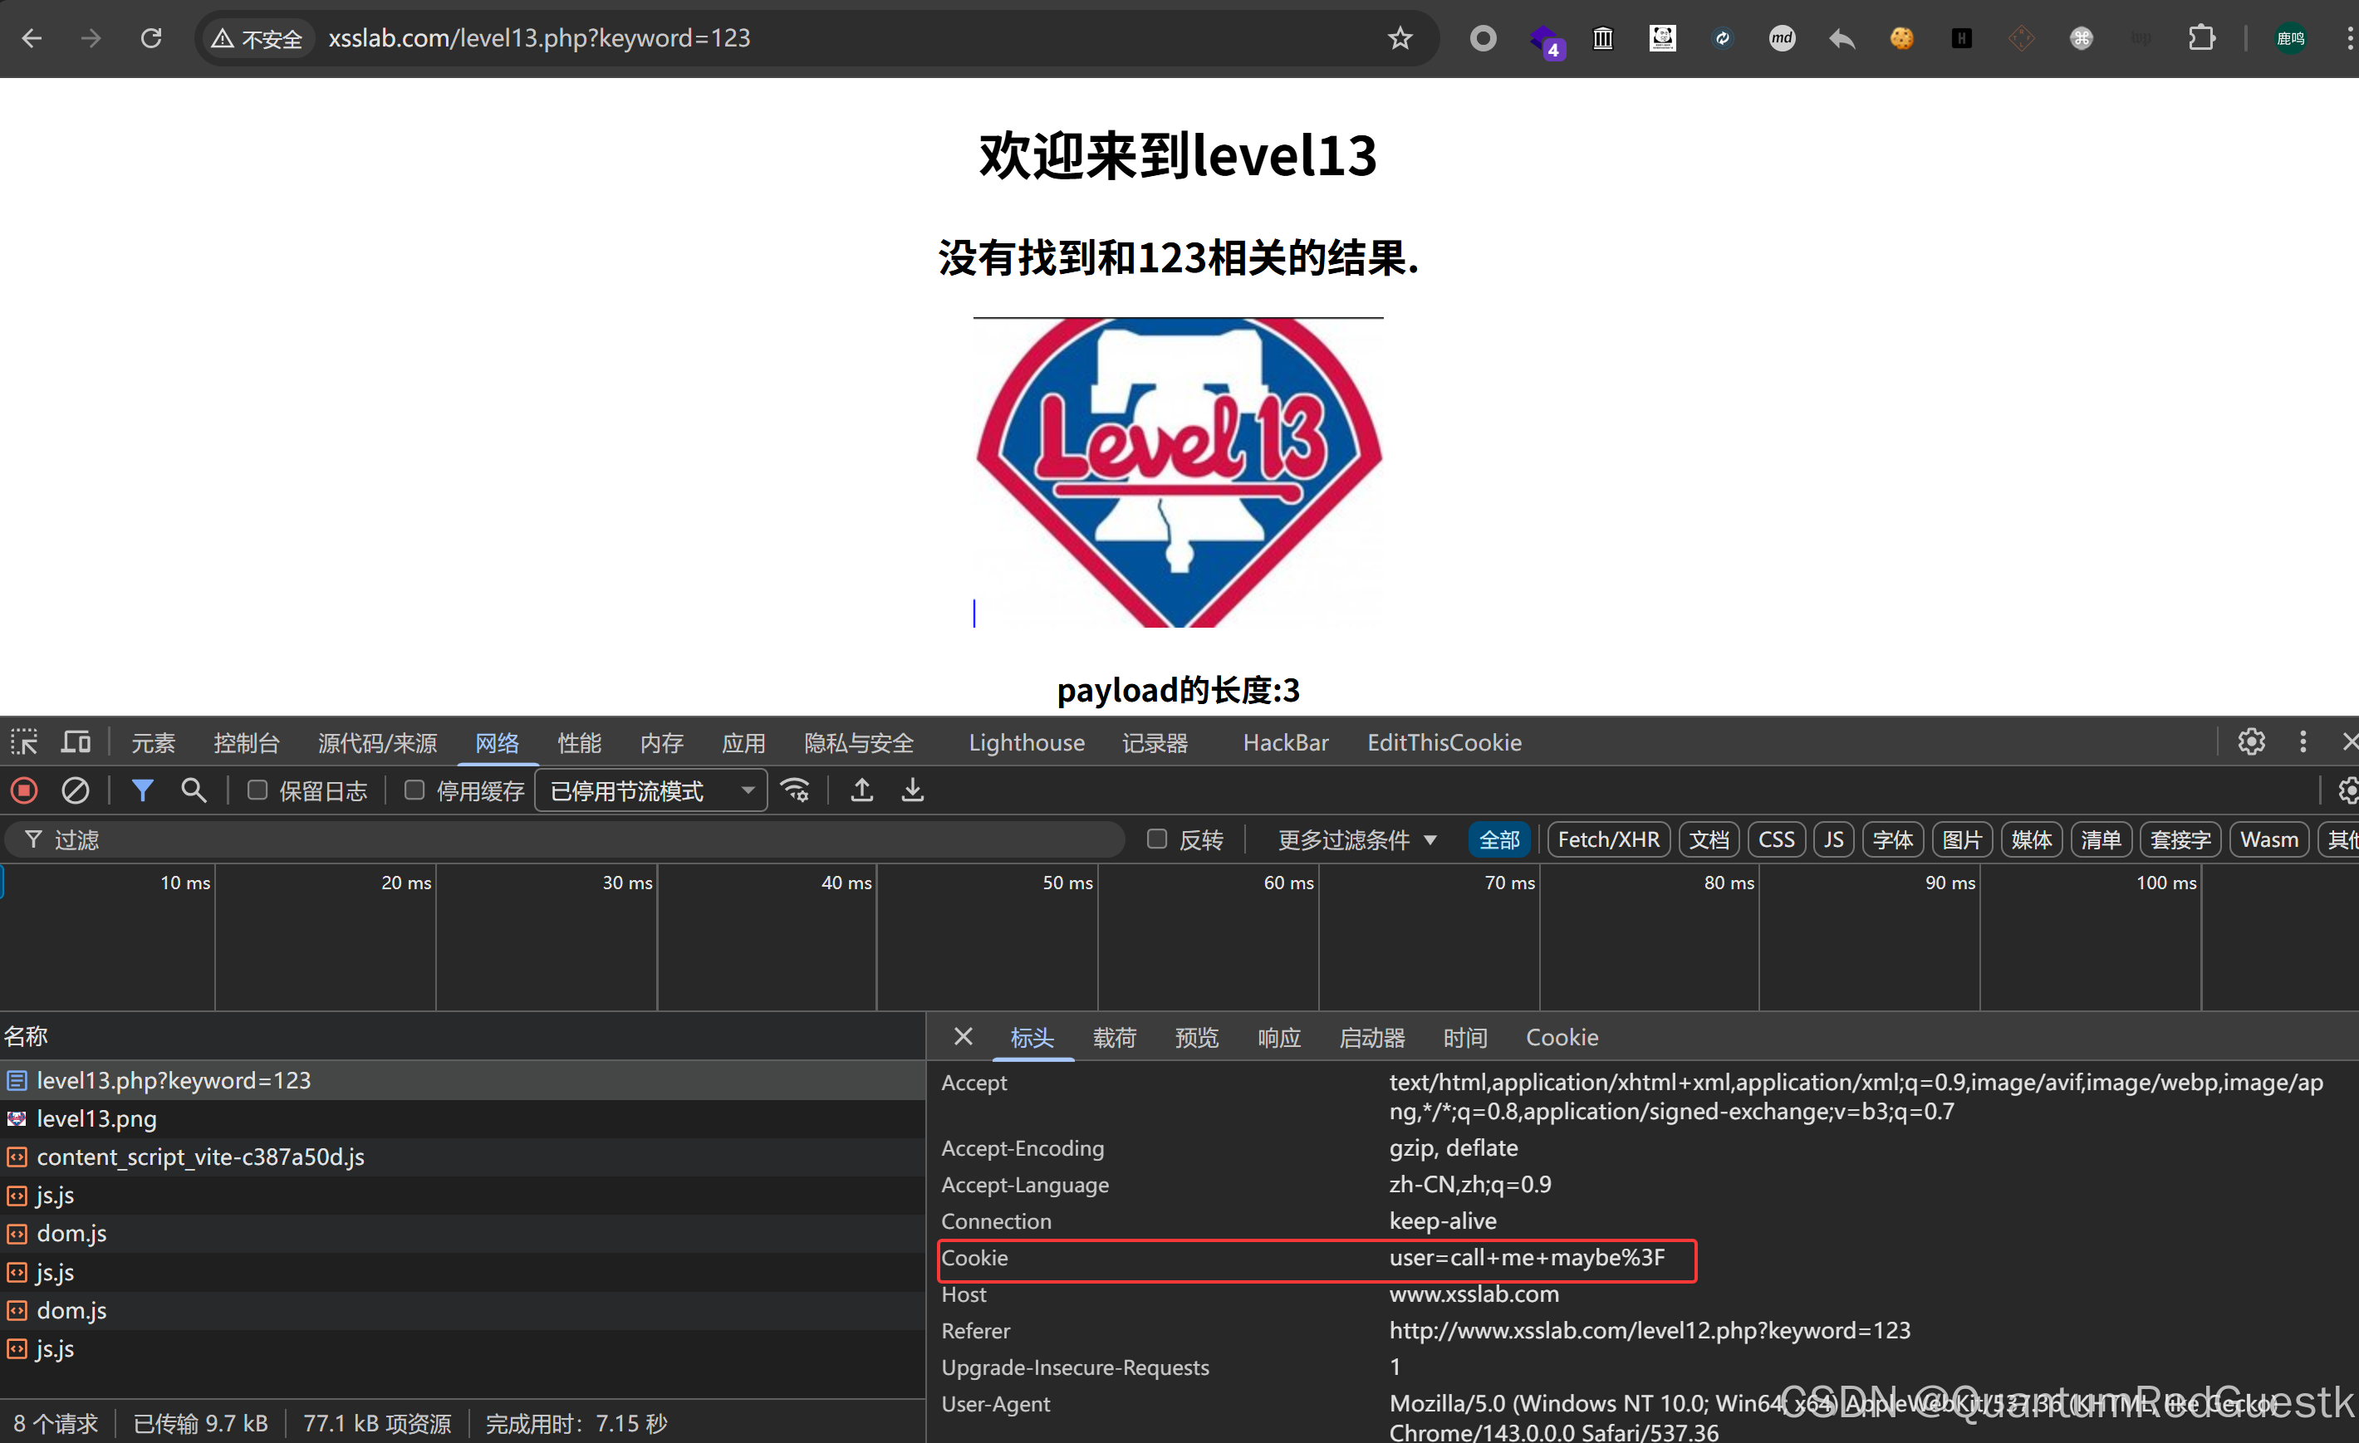Click the import HAR upload icon
The width and height of the screenshot is (2359, 1443).
pos(861,790)
